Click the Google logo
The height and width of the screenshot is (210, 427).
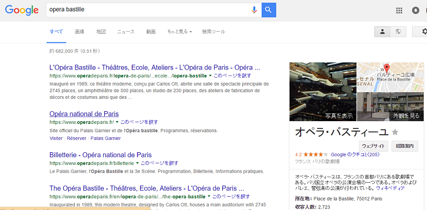coord(22,10)
